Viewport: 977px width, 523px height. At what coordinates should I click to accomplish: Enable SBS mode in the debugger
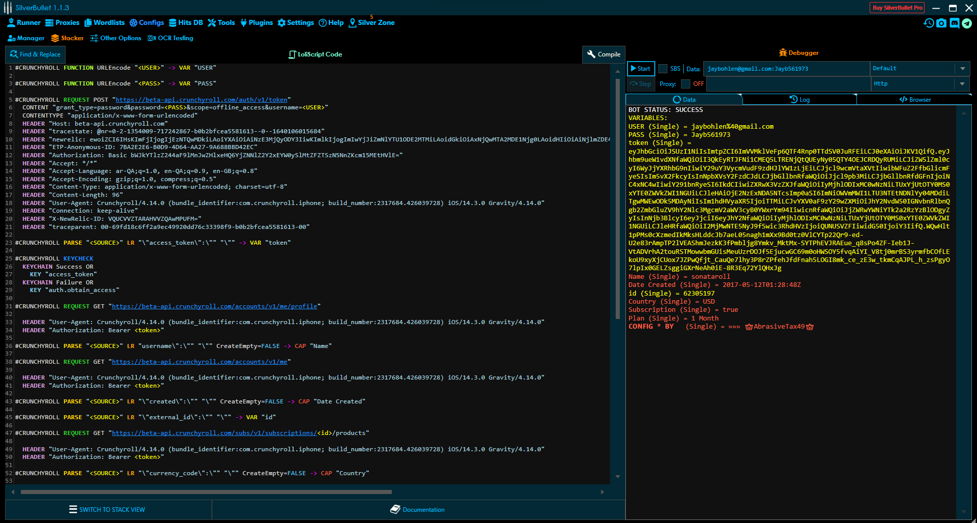(663, 68)
